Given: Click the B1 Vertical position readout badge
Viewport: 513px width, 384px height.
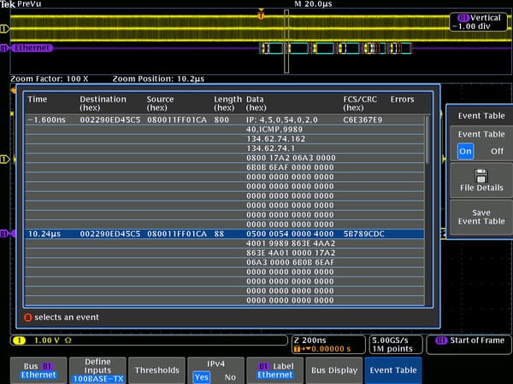Looking at the screenshot, I should tap(479, 21).
